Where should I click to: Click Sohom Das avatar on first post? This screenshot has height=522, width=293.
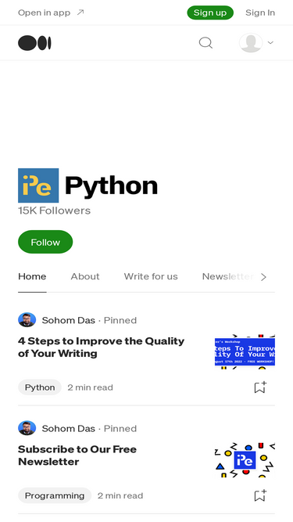click(27, 320)
